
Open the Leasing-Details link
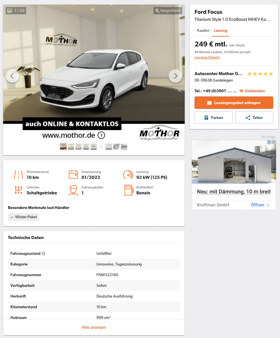click(x=207, y=57)
